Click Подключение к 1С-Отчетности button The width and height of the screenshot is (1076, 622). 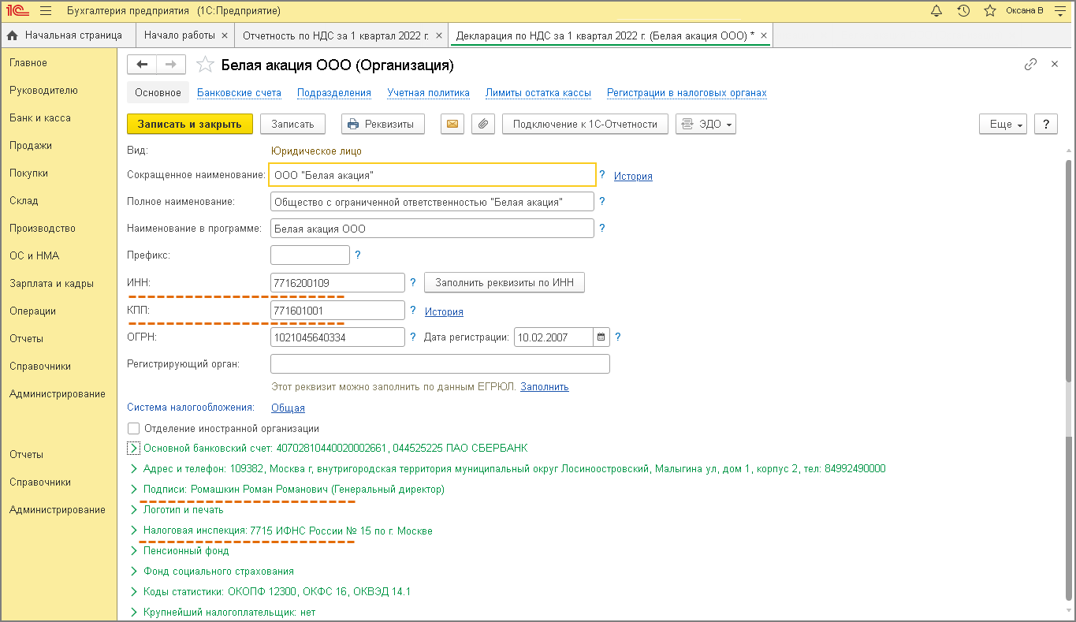click(585, 124)
